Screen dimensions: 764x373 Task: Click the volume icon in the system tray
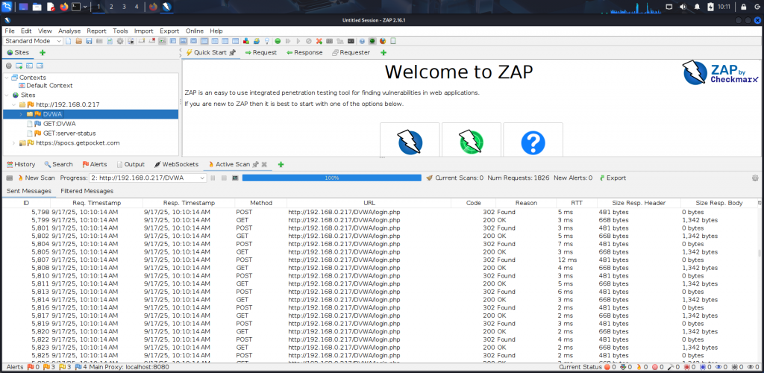683,7
